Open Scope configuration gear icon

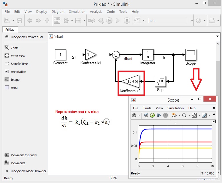134,115
